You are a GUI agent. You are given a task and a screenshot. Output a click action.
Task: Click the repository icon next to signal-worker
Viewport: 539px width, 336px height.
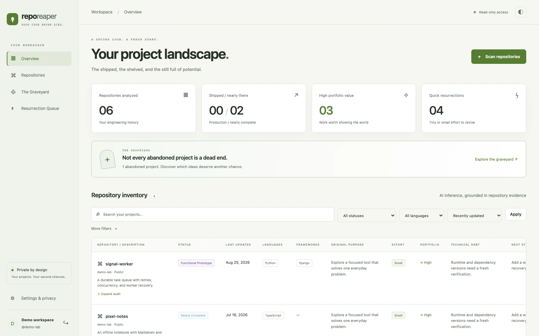(x=100, y=264)
